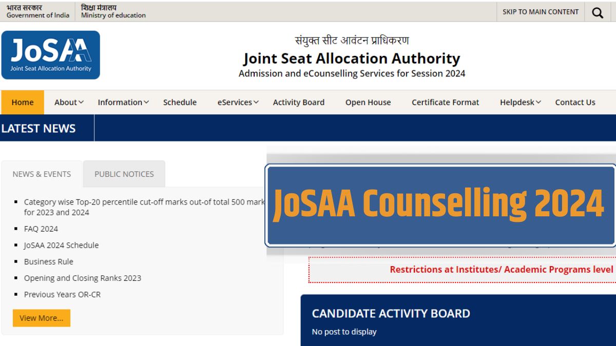Expand the Helpdesk dropdown
Screen dimensions: 616x346
pos(519,102)
